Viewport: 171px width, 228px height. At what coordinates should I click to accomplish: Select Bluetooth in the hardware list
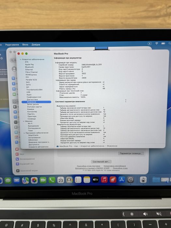29,67
